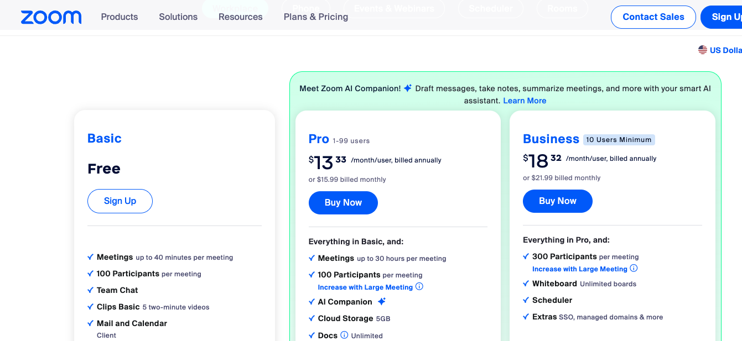Click the header Sign Up button
The height and width of the screenshot is (341, 742).
click(722, 17)
